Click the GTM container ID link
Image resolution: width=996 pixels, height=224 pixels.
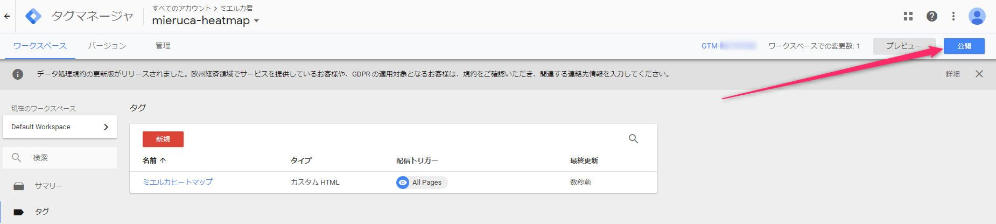[x=729, y=46]
